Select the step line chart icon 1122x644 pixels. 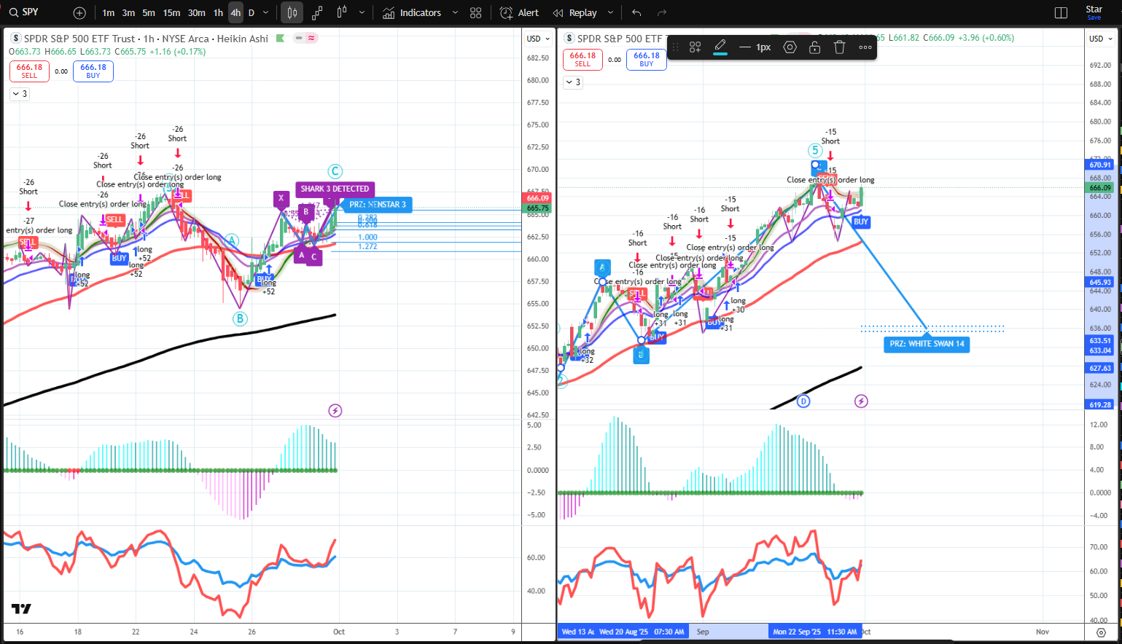[317, 13]
